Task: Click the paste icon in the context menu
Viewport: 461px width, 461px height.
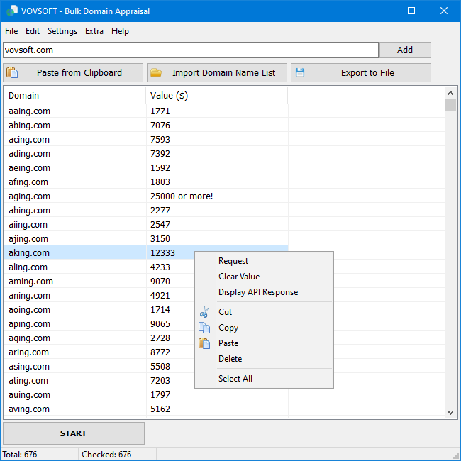Action: pyautogui.click(x=204, y=343)
